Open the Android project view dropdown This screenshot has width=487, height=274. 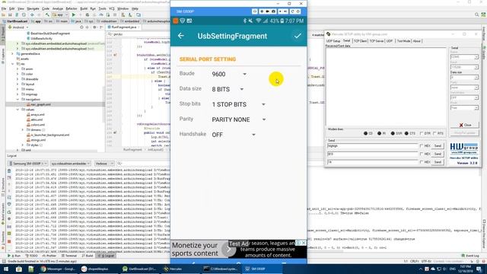pos(18,27)
